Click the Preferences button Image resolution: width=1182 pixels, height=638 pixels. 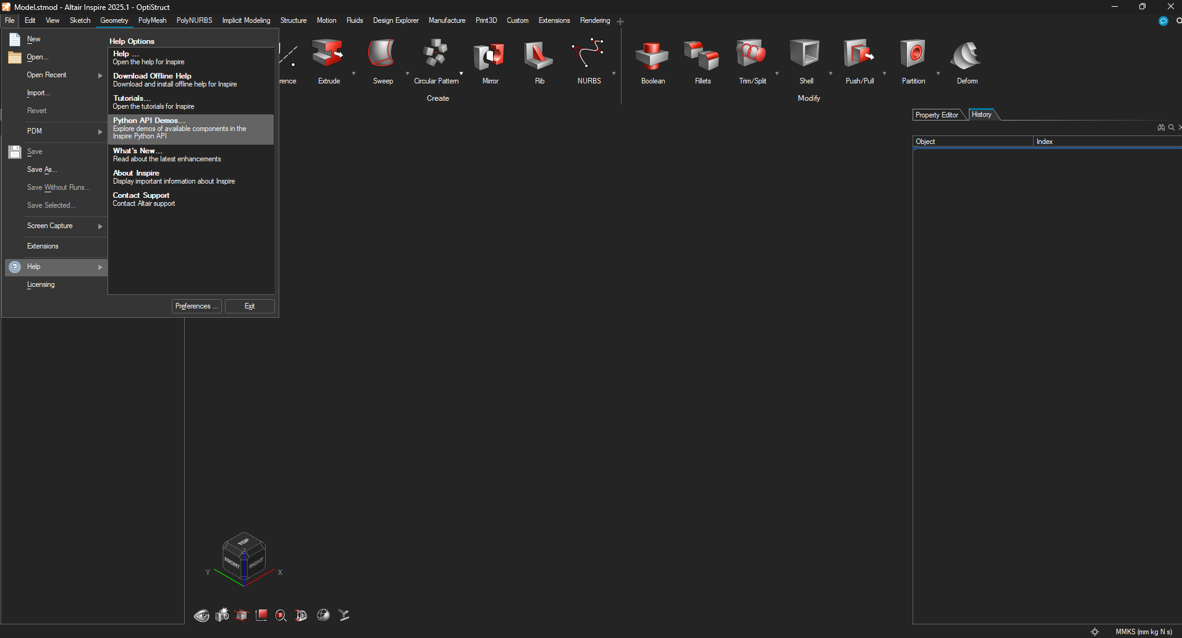click(x=196, y=306)
